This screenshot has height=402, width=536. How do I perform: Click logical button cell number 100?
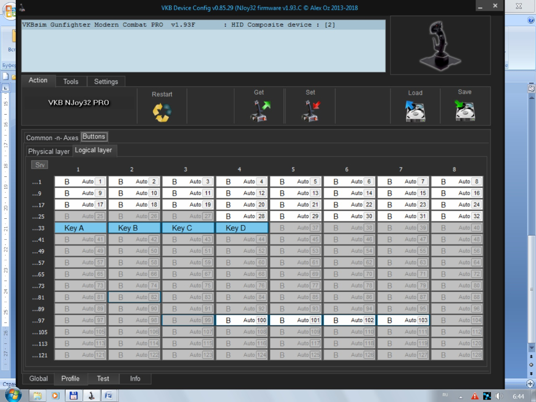point(242,320)
